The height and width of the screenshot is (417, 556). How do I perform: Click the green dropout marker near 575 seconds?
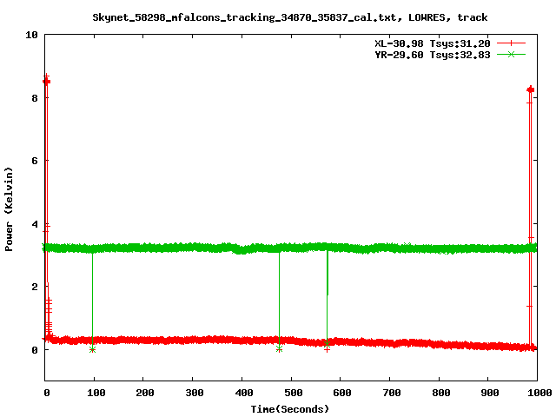(x=327, y=344)
